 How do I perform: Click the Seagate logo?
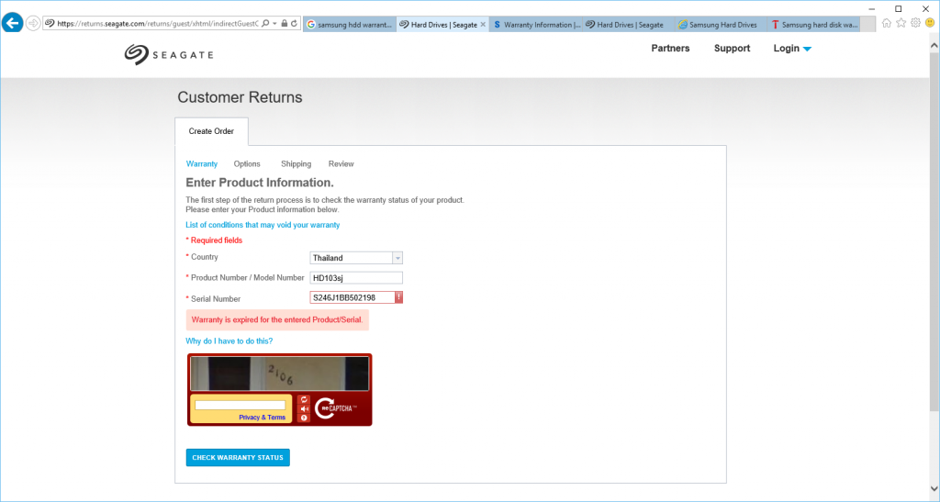169,54
